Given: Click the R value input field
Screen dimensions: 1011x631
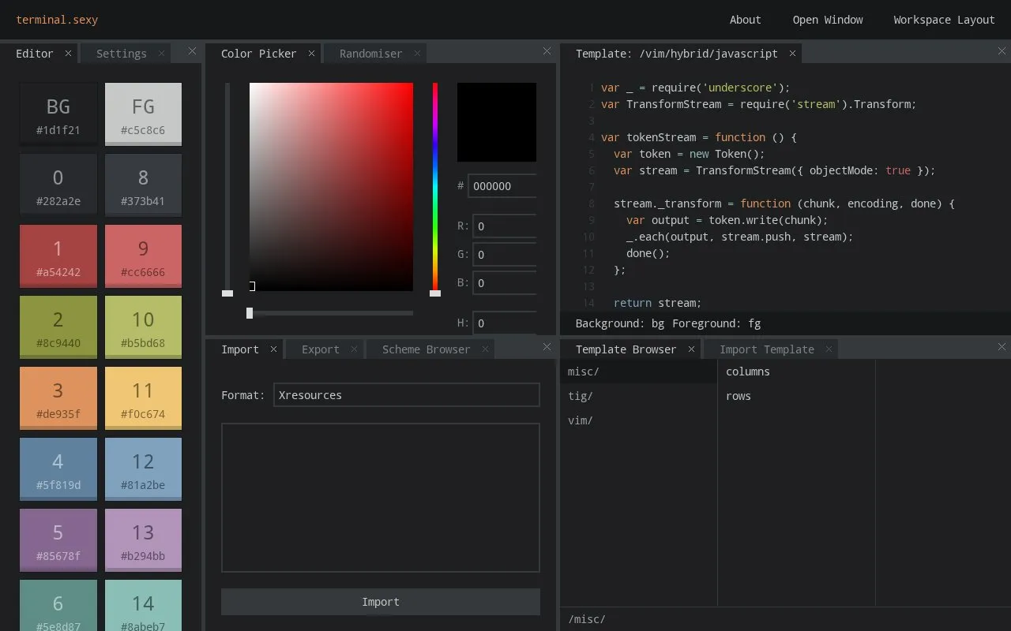Looking at the screenshot, I should tap(505, 226).
